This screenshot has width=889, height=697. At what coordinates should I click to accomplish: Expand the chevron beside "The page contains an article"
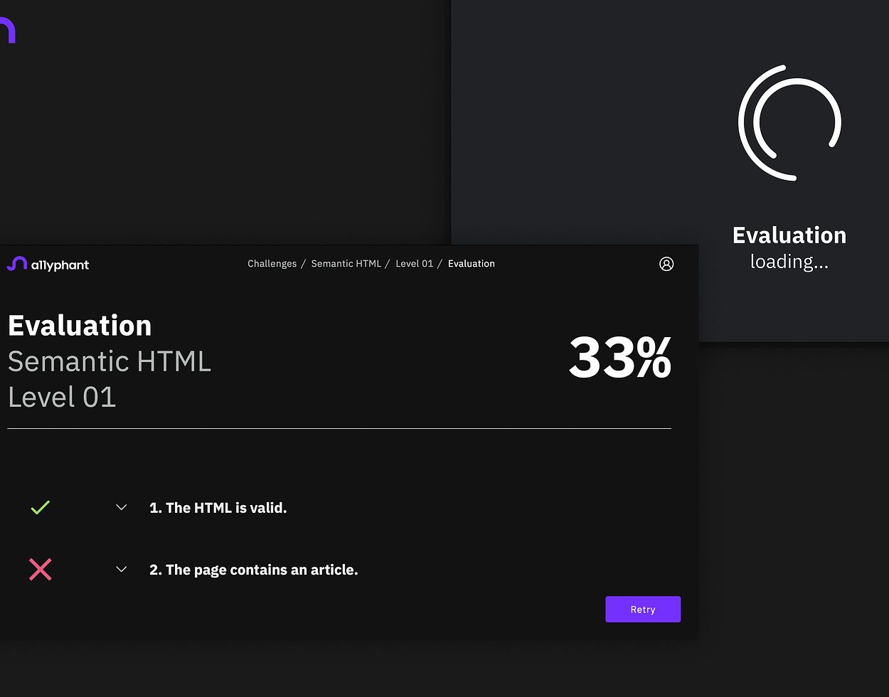pyautogui.click(x=122, y=570)
